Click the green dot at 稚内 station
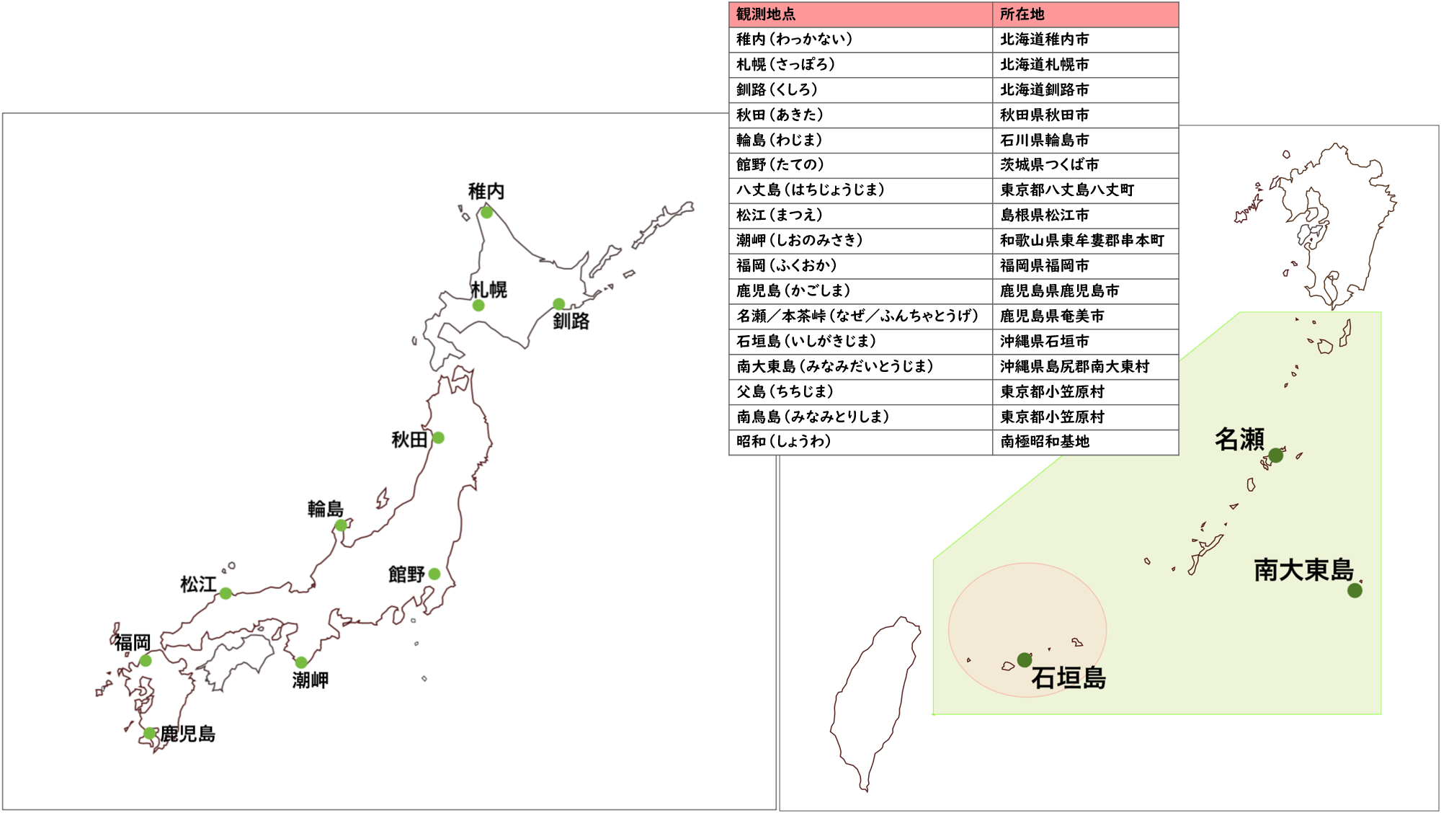The width and height of the screenshot is (1441, 813). click(487, 212)
